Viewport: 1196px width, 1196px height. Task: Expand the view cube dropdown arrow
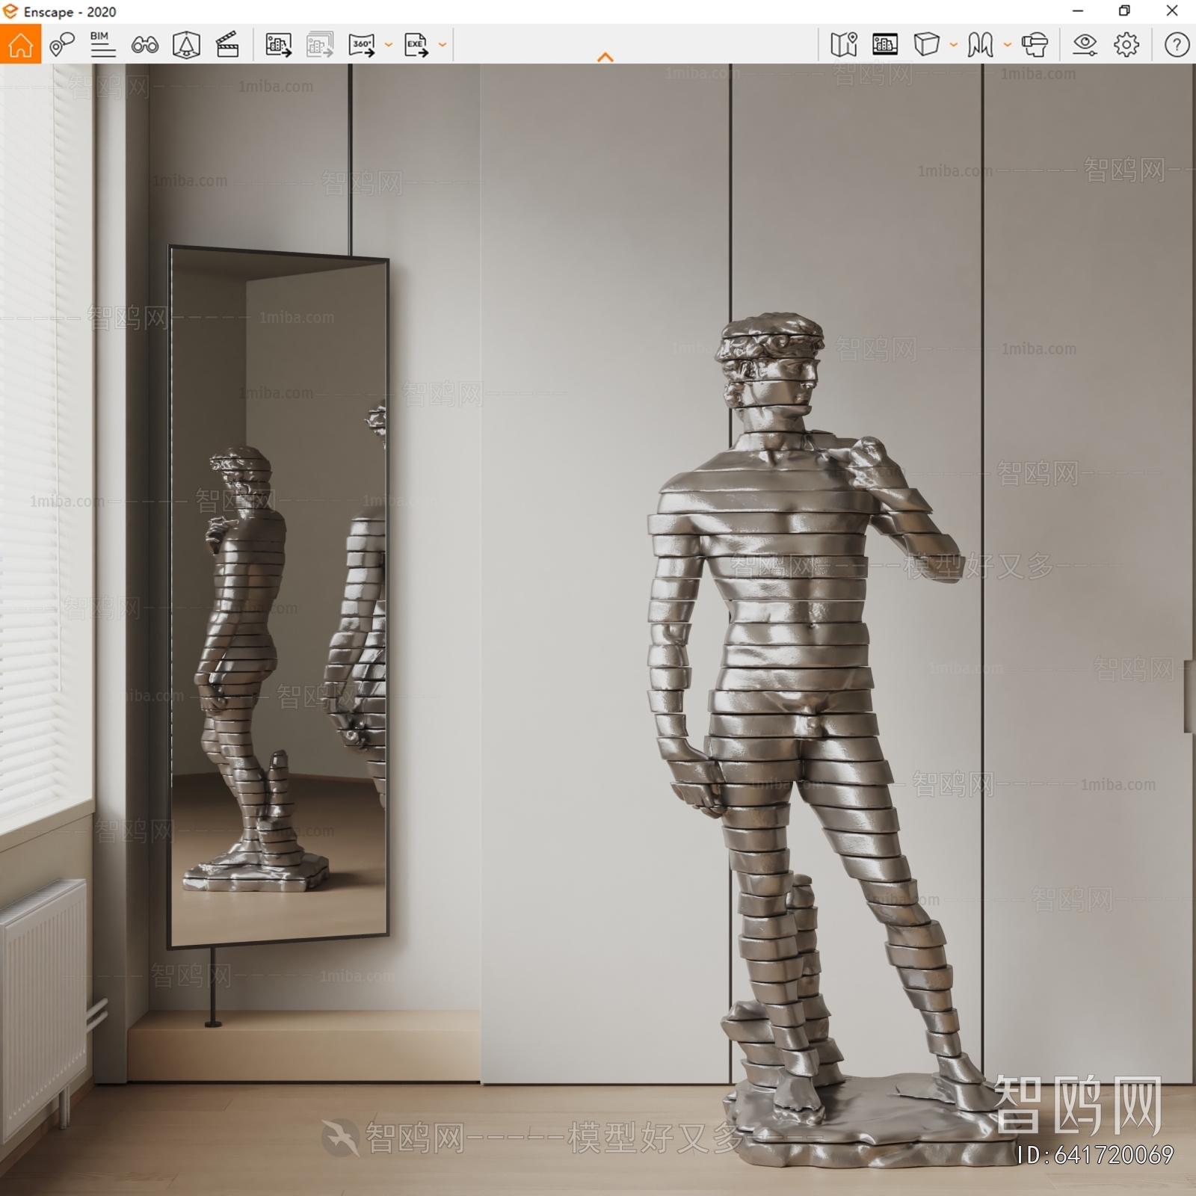(953, 45)
